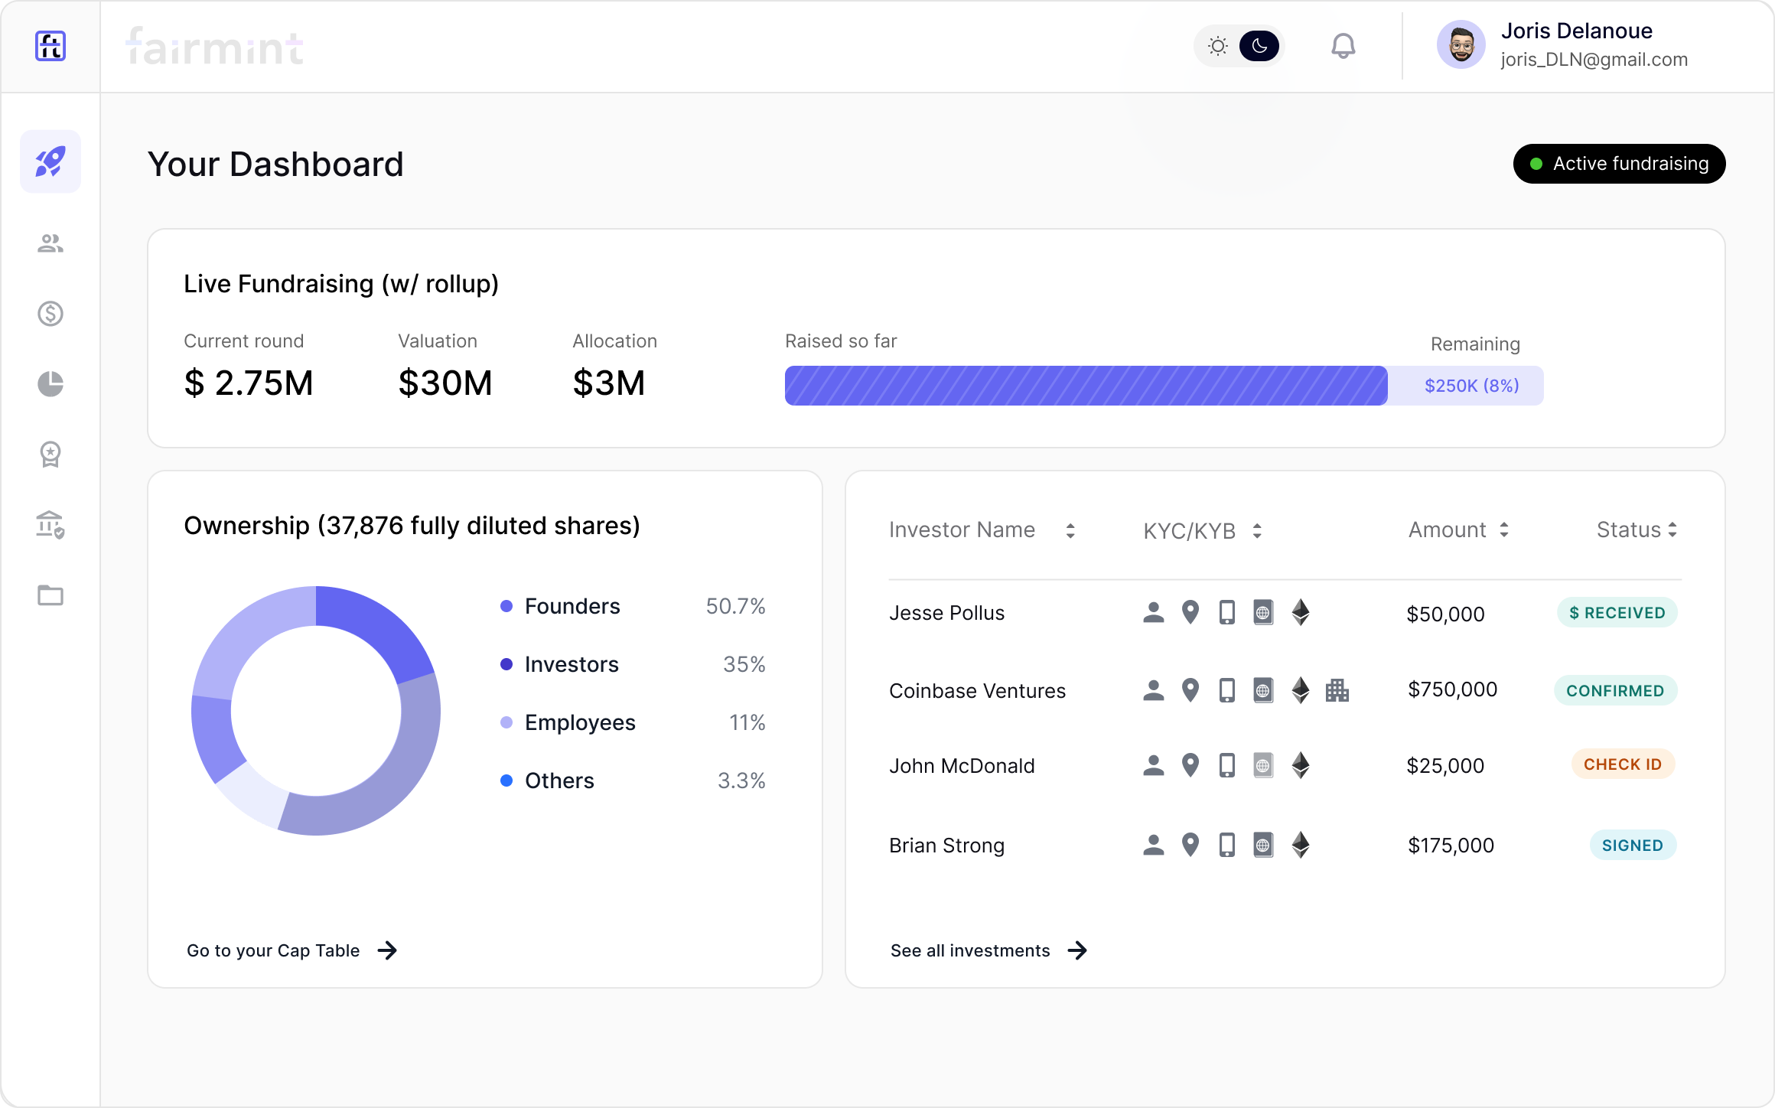Open Joris Delanoue profile avatar
The image size is (1775, 1108).
click(x=1461, y=46)
